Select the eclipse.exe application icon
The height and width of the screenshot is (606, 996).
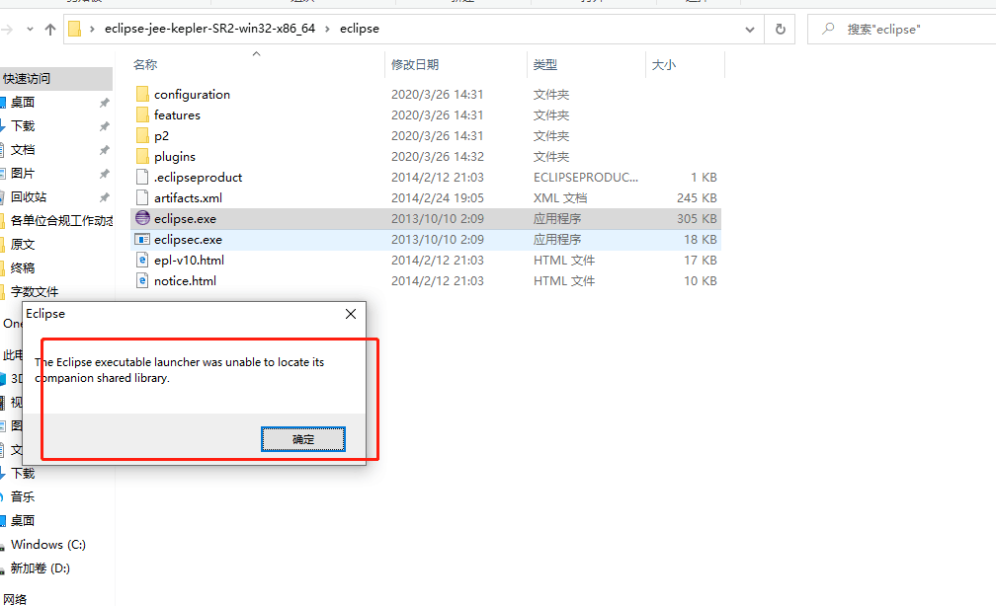point(142,218)
